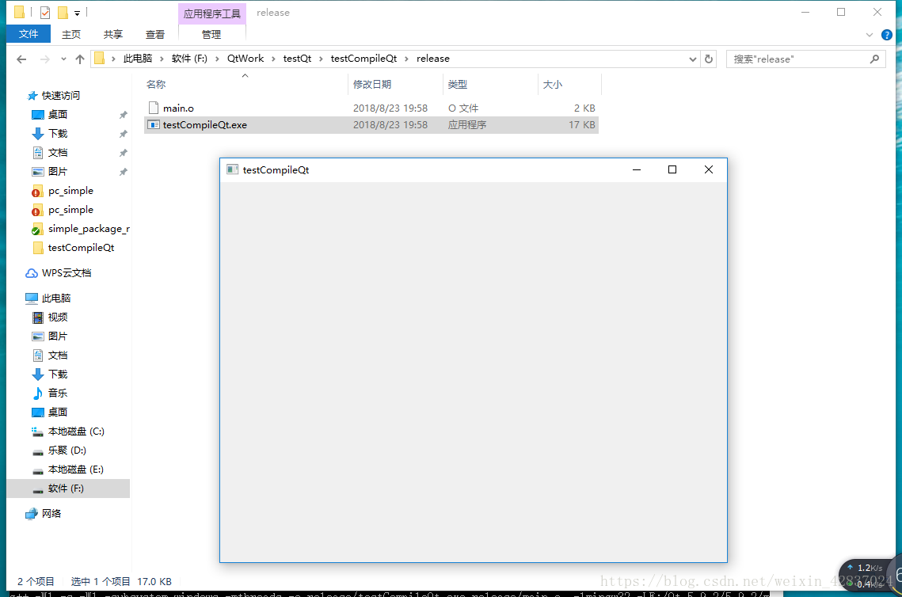902x597 pixels.
Task: Switch to the 共享 ribbon tab
Action: pos(112,35)
